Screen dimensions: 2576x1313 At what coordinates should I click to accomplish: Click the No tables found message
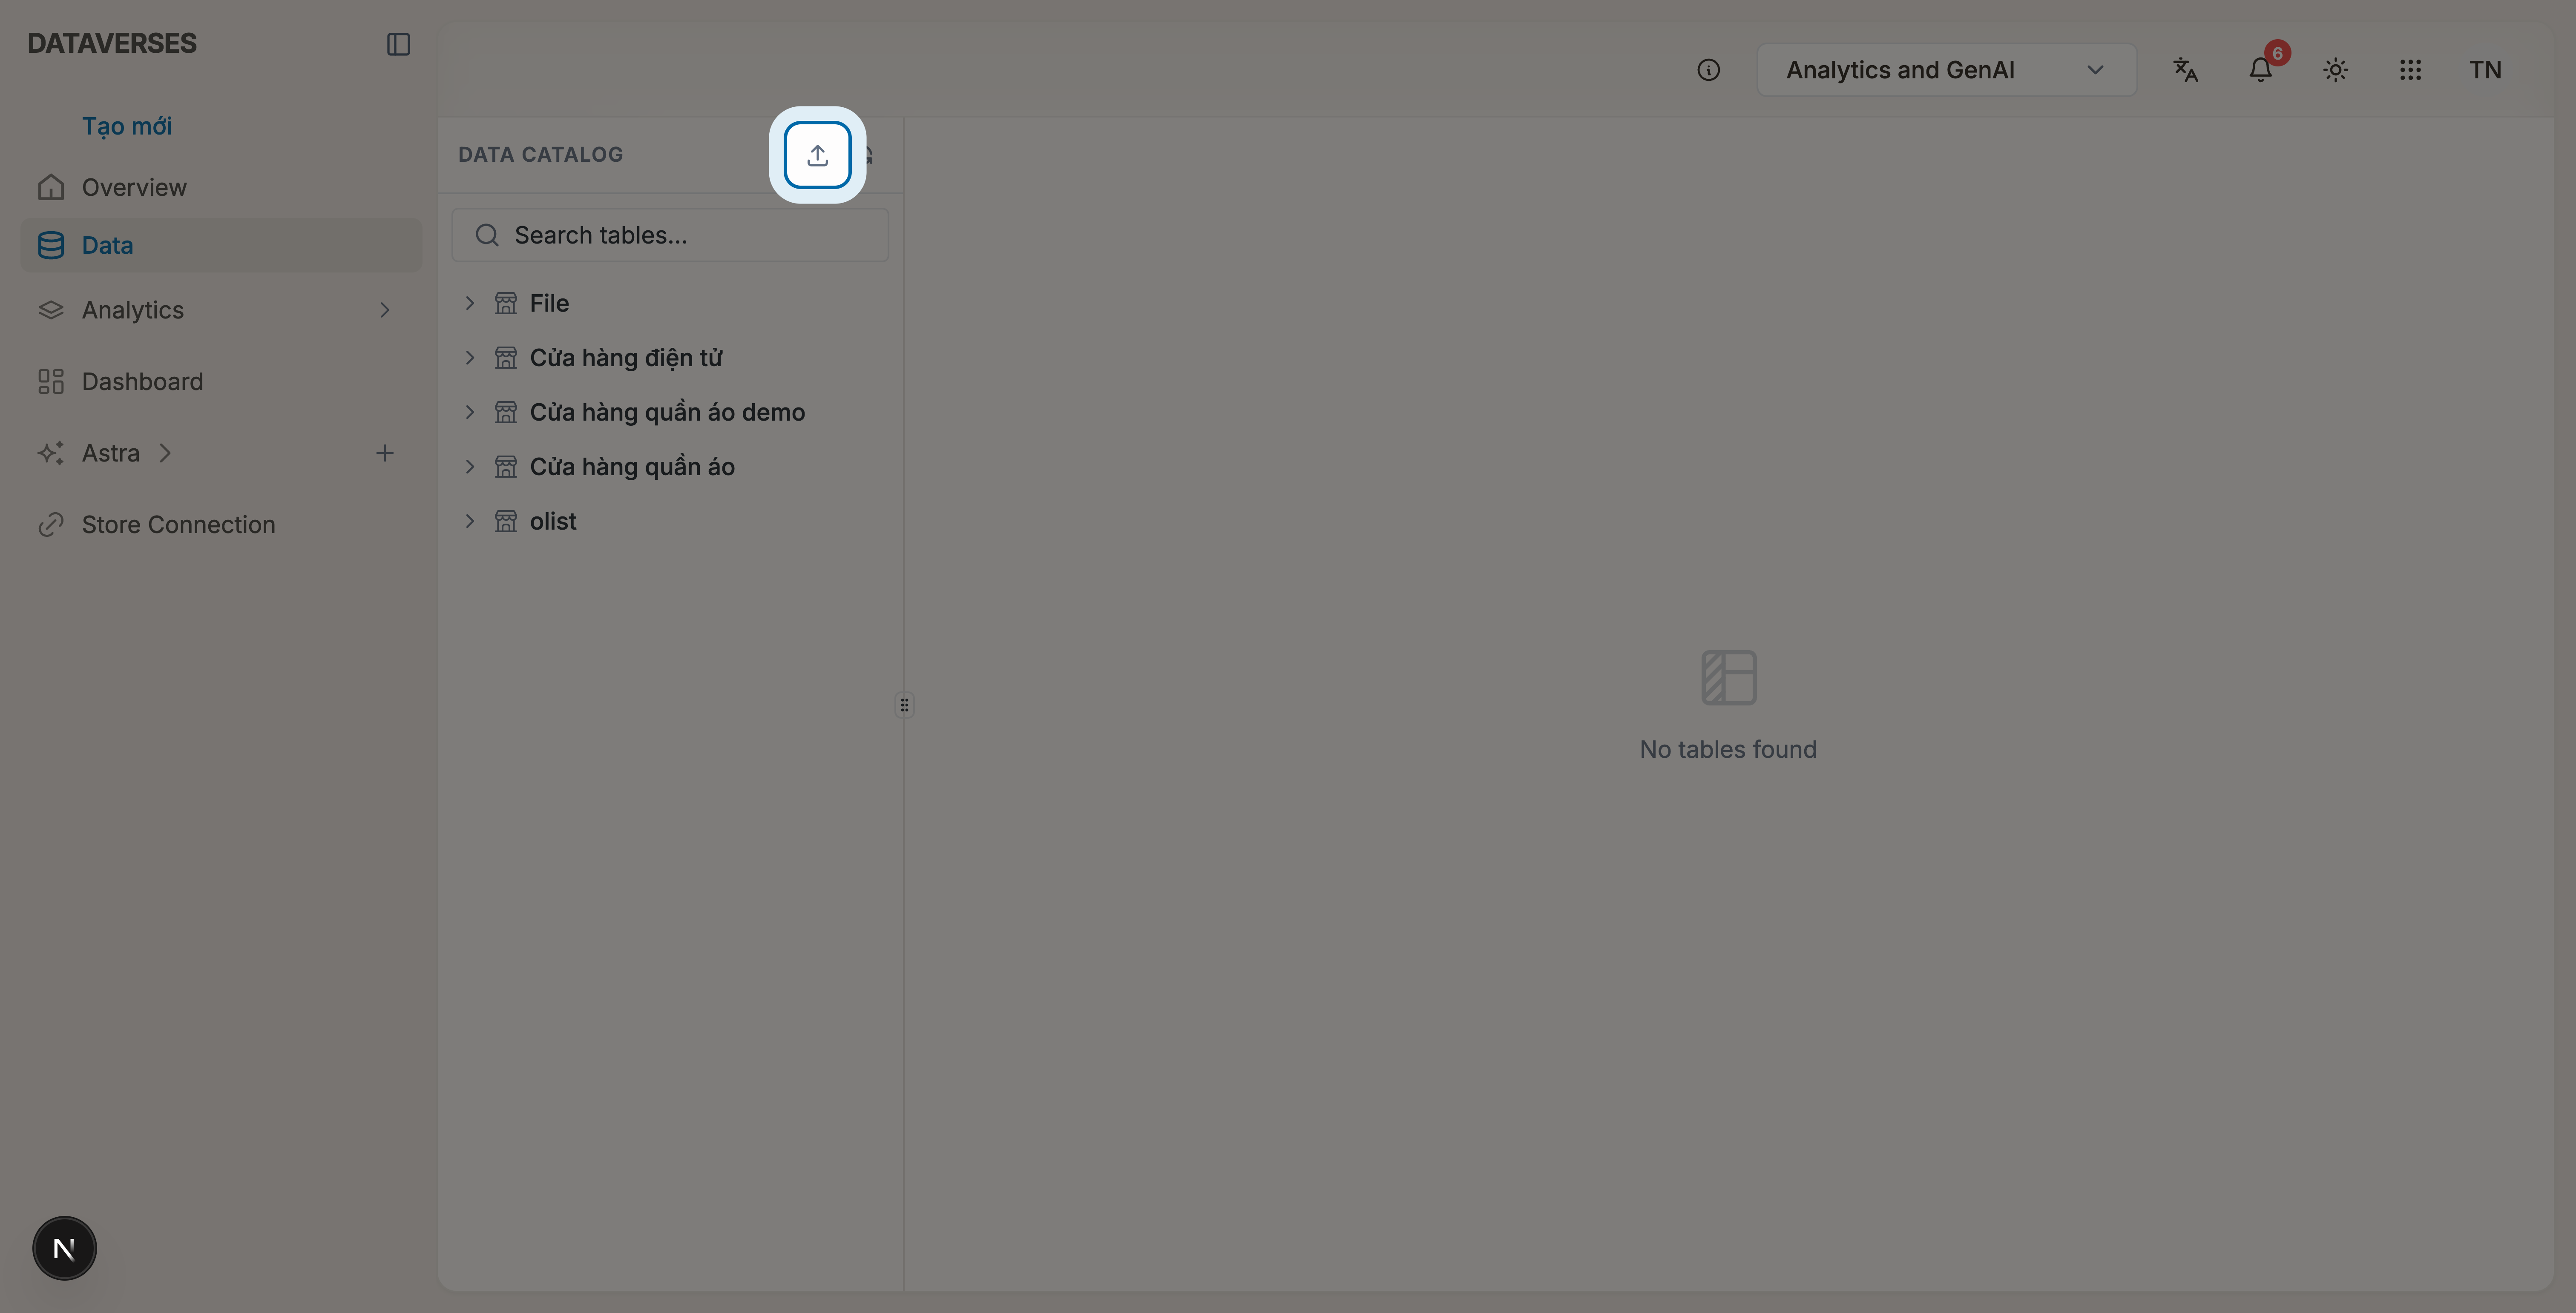(x=1728, y=749)
